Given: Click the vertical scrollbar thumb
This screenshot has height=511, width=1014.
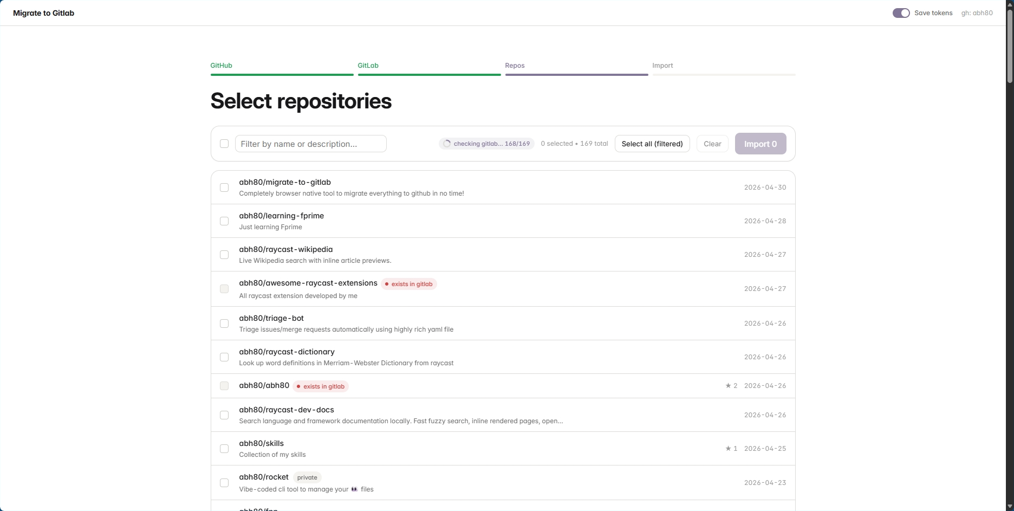Looking at the screenshot, I should click(x=1010, y=46).
